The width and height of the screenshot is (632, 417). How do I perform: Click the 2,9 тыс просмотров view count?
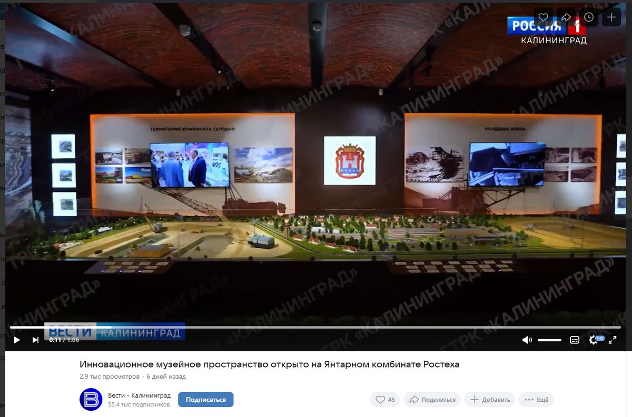click(x=110, y=377)
